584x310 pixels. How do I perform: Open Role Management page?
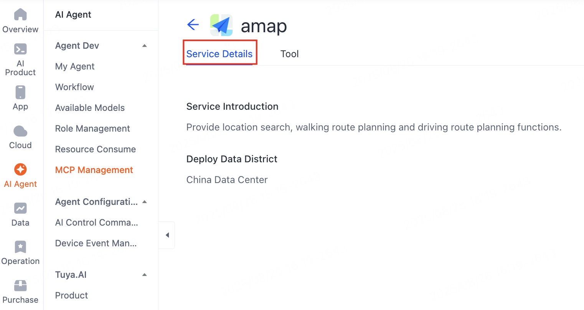pyautogui.click(x=92, y=129)
